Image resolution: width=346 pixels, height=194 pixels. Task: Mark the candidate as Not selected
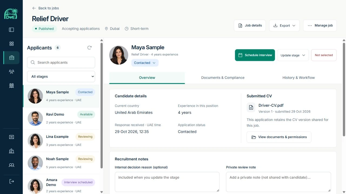(324, 55)
